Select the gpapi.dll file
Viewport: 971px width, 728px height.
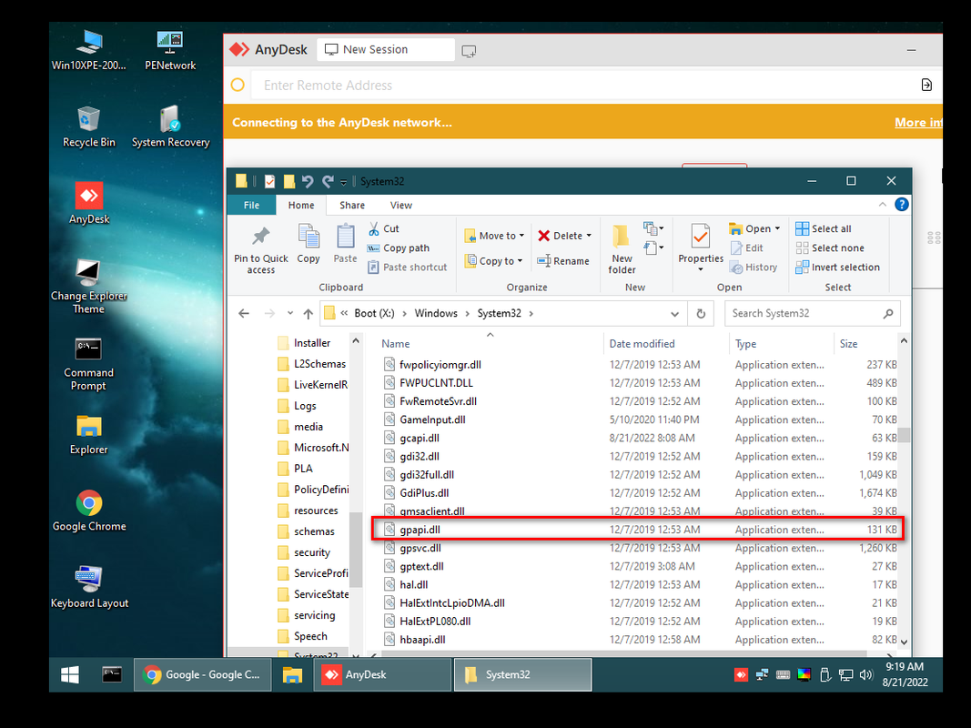638,530
